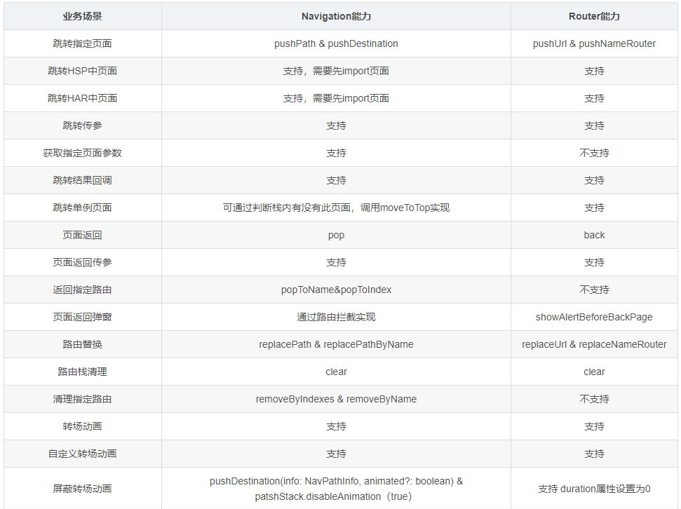Click the Router 支持 cell for 跳转结果回调
The width and height of the screenshot is (681, 509).
click(594, 180)
